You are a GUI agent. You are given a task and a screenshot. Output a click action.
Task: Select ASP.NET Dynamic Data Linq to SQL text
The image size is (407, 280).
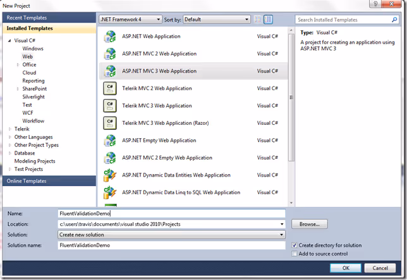(x=181, y=192)
